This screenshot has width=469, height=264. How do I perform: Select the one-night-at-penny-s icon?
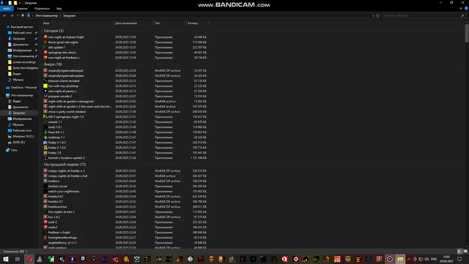(45, 91)
